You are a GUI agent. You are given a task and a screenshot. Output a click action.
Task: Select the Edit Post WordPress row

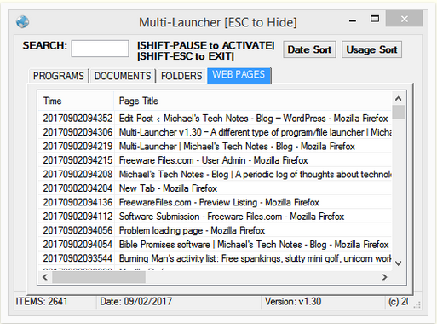point(215,119)
